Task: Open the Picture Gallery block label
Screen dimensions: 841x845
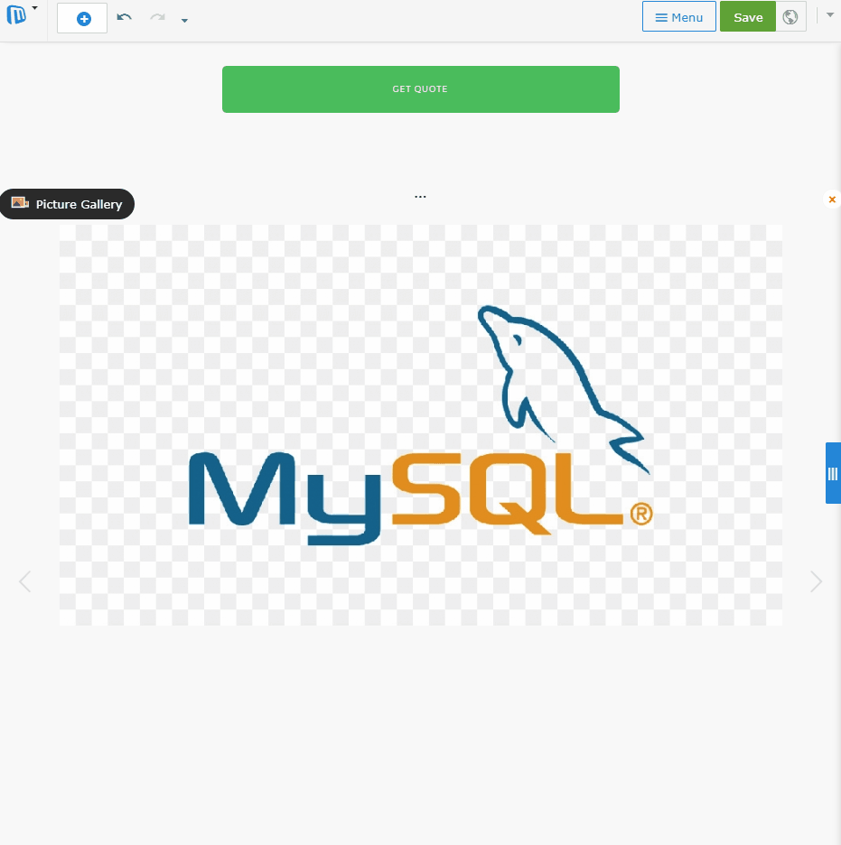Action: pyautogui.click(x=67, y=204)
